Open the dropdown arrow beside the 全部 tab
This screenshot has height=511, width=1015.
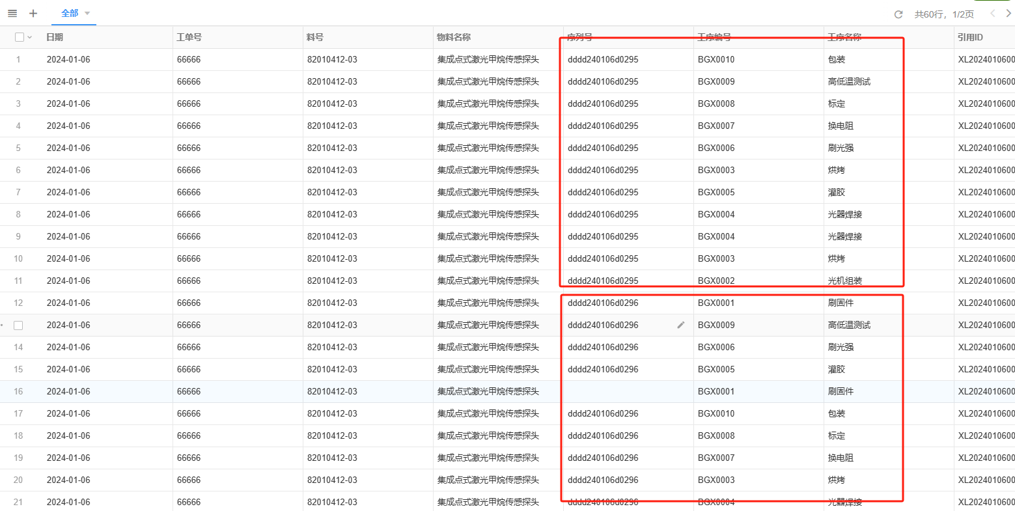tap(87, 13)
